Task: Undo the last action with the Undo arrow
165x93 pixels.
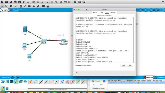Action: [x=42, y=2]
